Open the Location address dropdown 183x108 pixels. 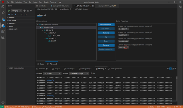pos(52,73)
